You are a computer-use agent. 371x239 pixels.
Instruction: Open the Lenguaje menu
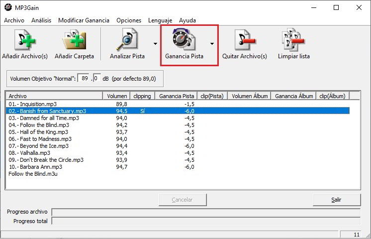160,20
